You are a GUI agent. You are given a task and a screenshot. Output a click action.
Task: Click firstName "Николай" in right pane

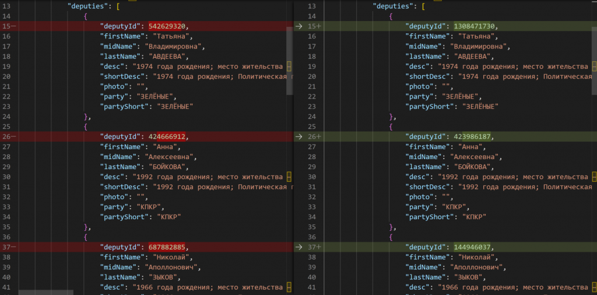coord(476,257)
